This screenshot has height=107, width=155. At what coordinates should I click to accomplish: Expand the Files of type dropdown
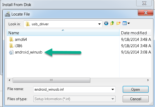74,99
